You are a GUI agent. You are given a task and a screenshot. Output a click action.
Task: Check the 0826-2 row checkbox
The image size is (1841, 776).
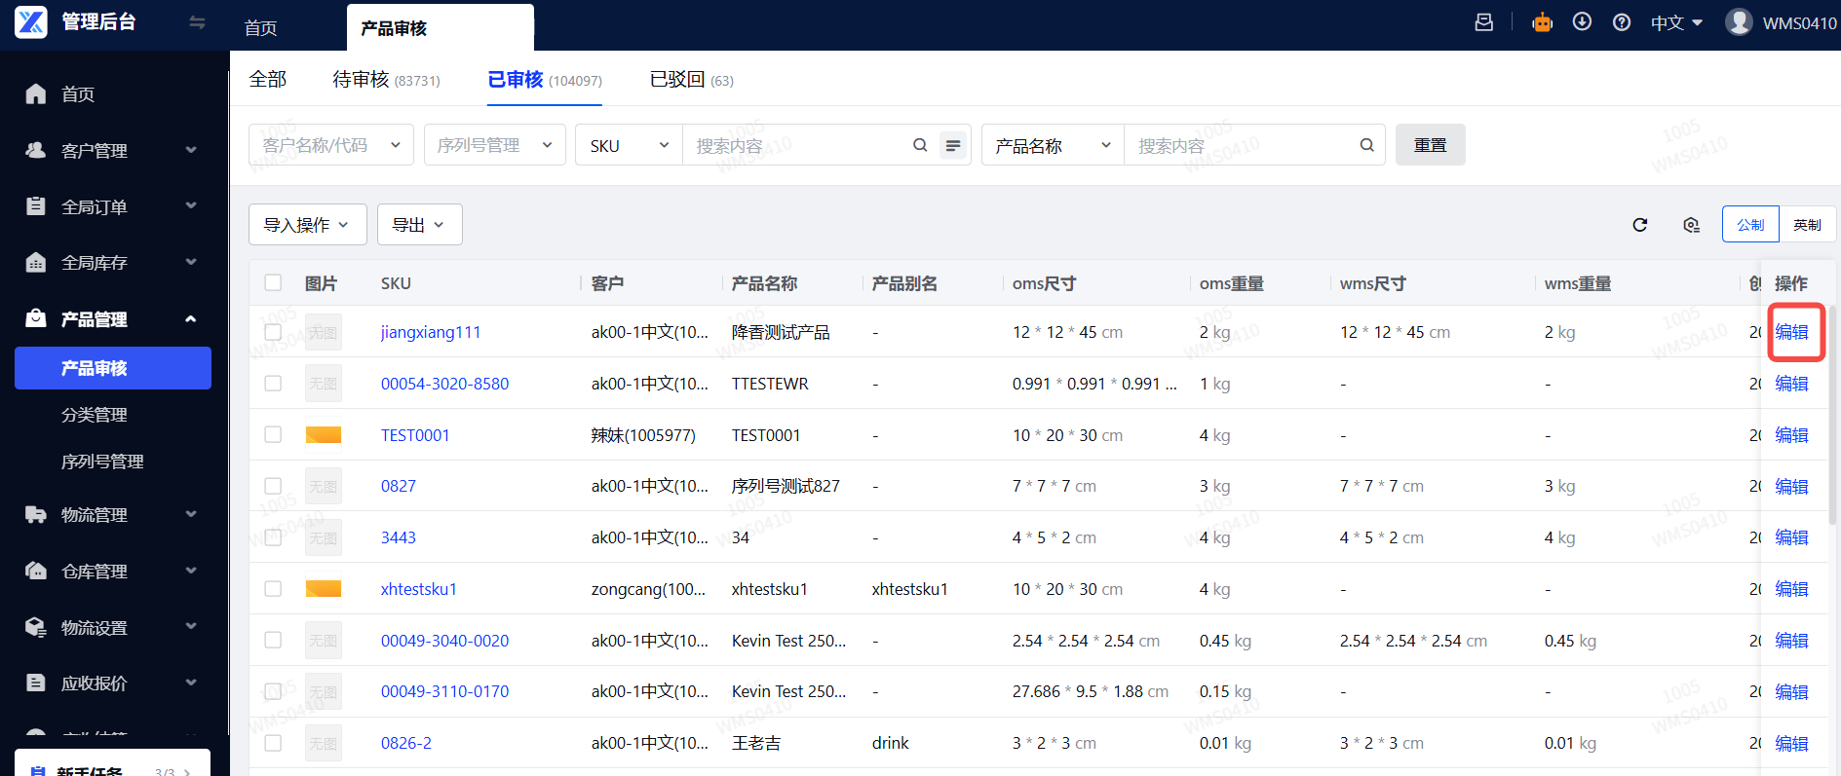[x=273, y=743]
